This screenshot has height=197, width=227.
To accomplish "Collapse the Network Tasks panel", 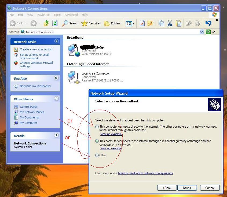I will tap(56, 41).
